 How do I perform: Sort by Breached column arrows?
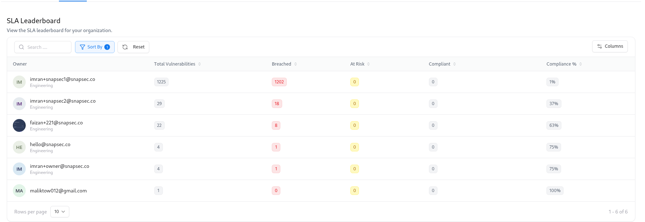click(296, 64)
